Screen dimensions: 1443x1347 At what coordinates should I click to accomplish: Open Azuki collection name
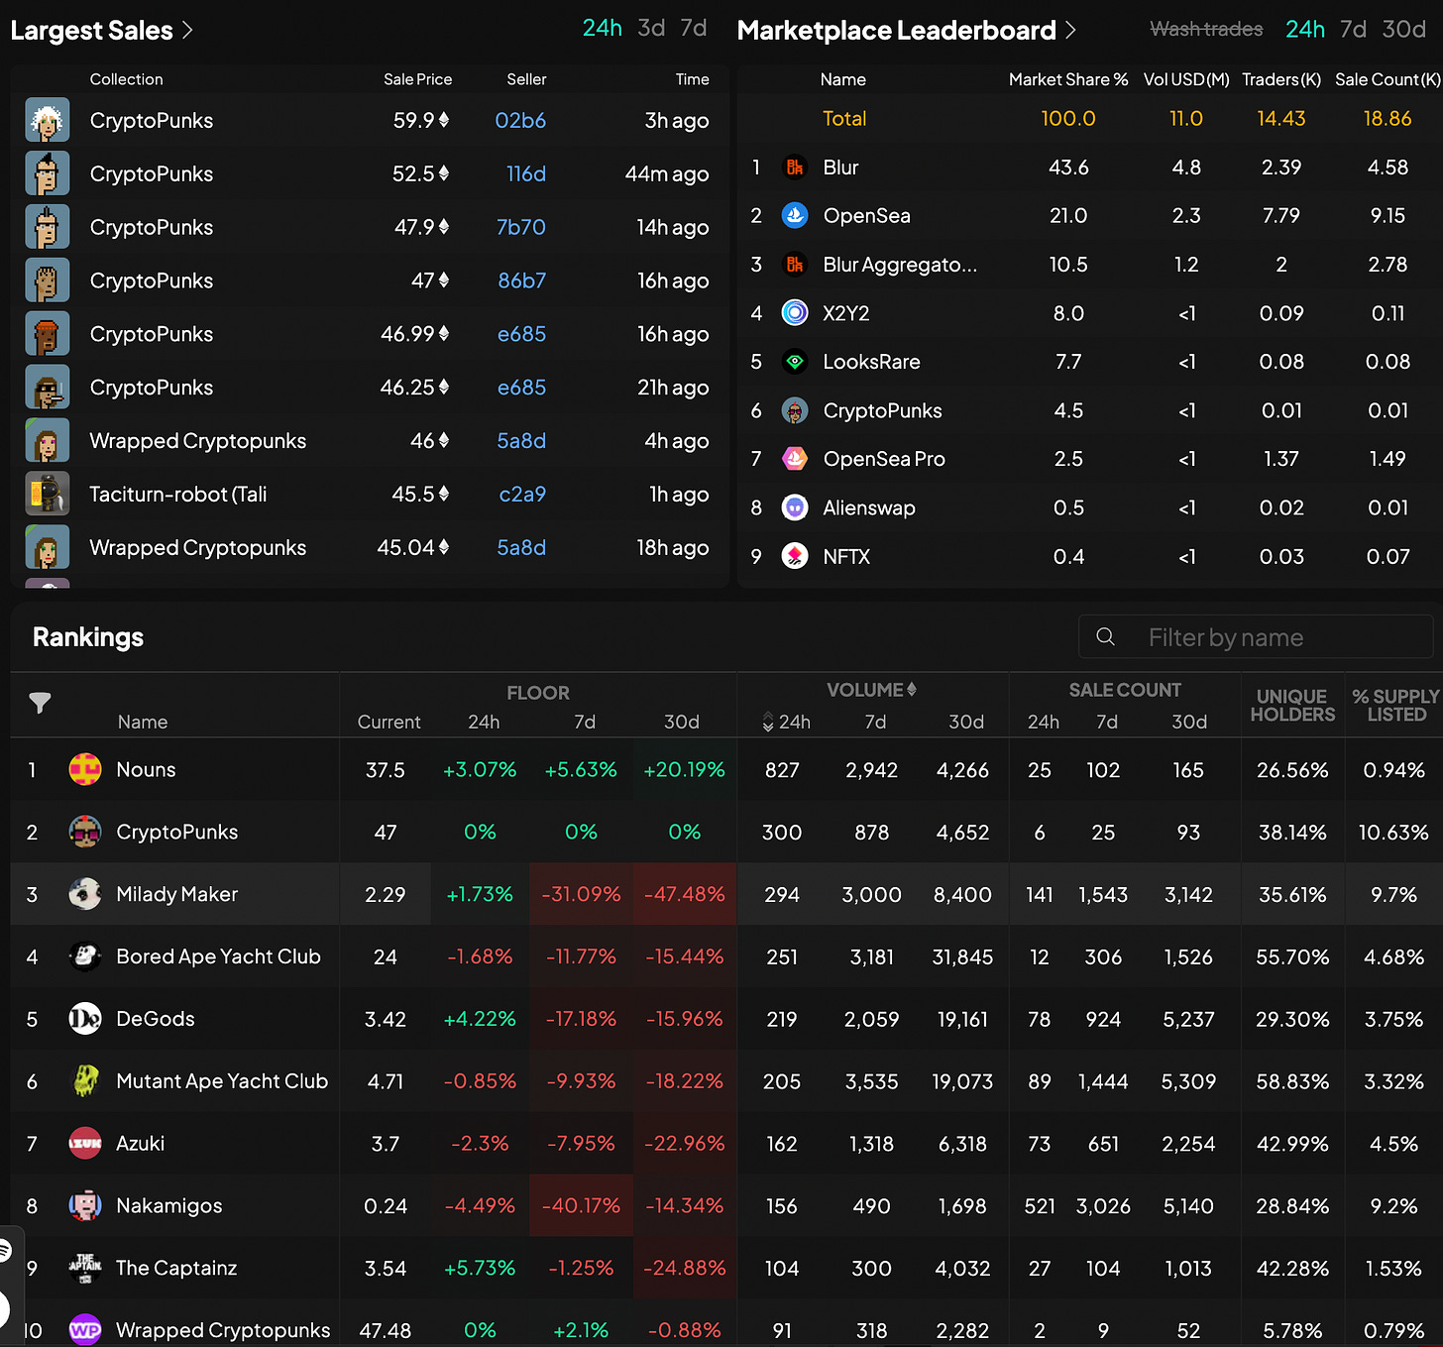(141, 1144)
